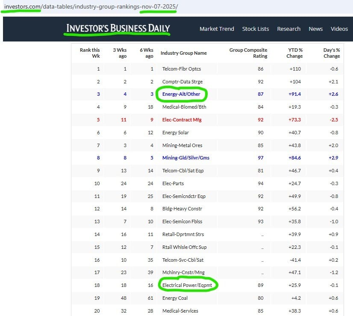Open the Market Trend menu
The width and height of the screenshot is (353, 316).
217,29
